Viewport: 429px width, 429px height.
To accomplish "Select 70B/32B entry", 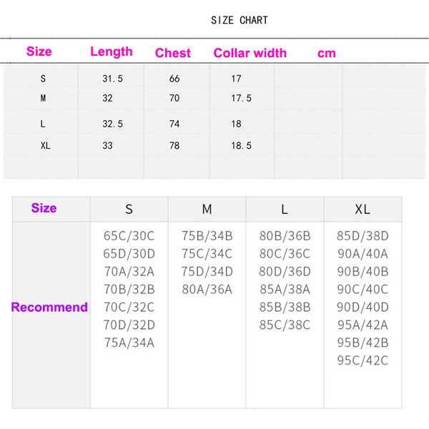I will (x=129, y=289).
